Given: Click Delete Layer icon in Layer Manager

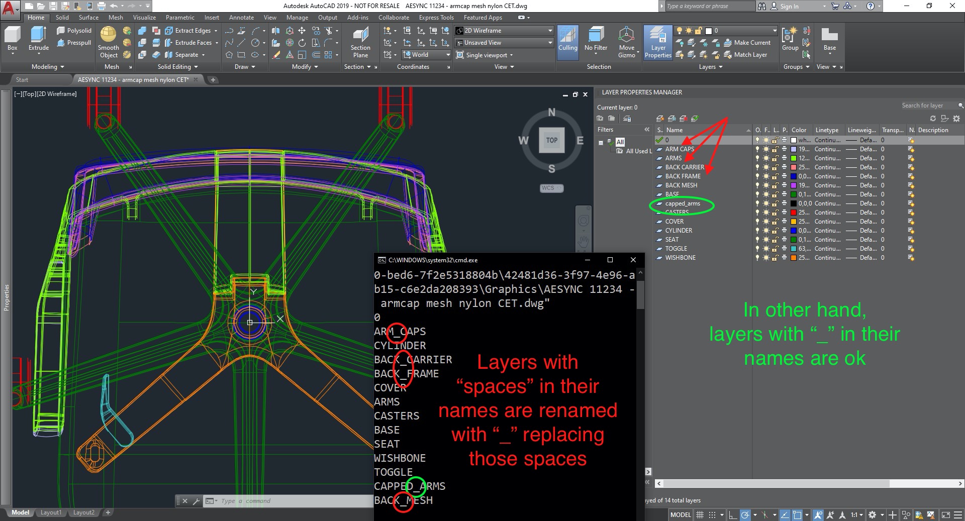Looking at the screenshot, I should click(x=683, y=119).
